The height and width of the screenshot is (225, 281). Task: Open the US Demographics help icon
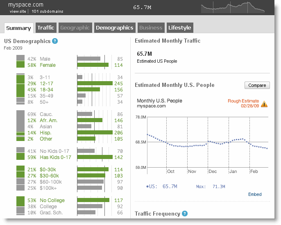(55, 41)
